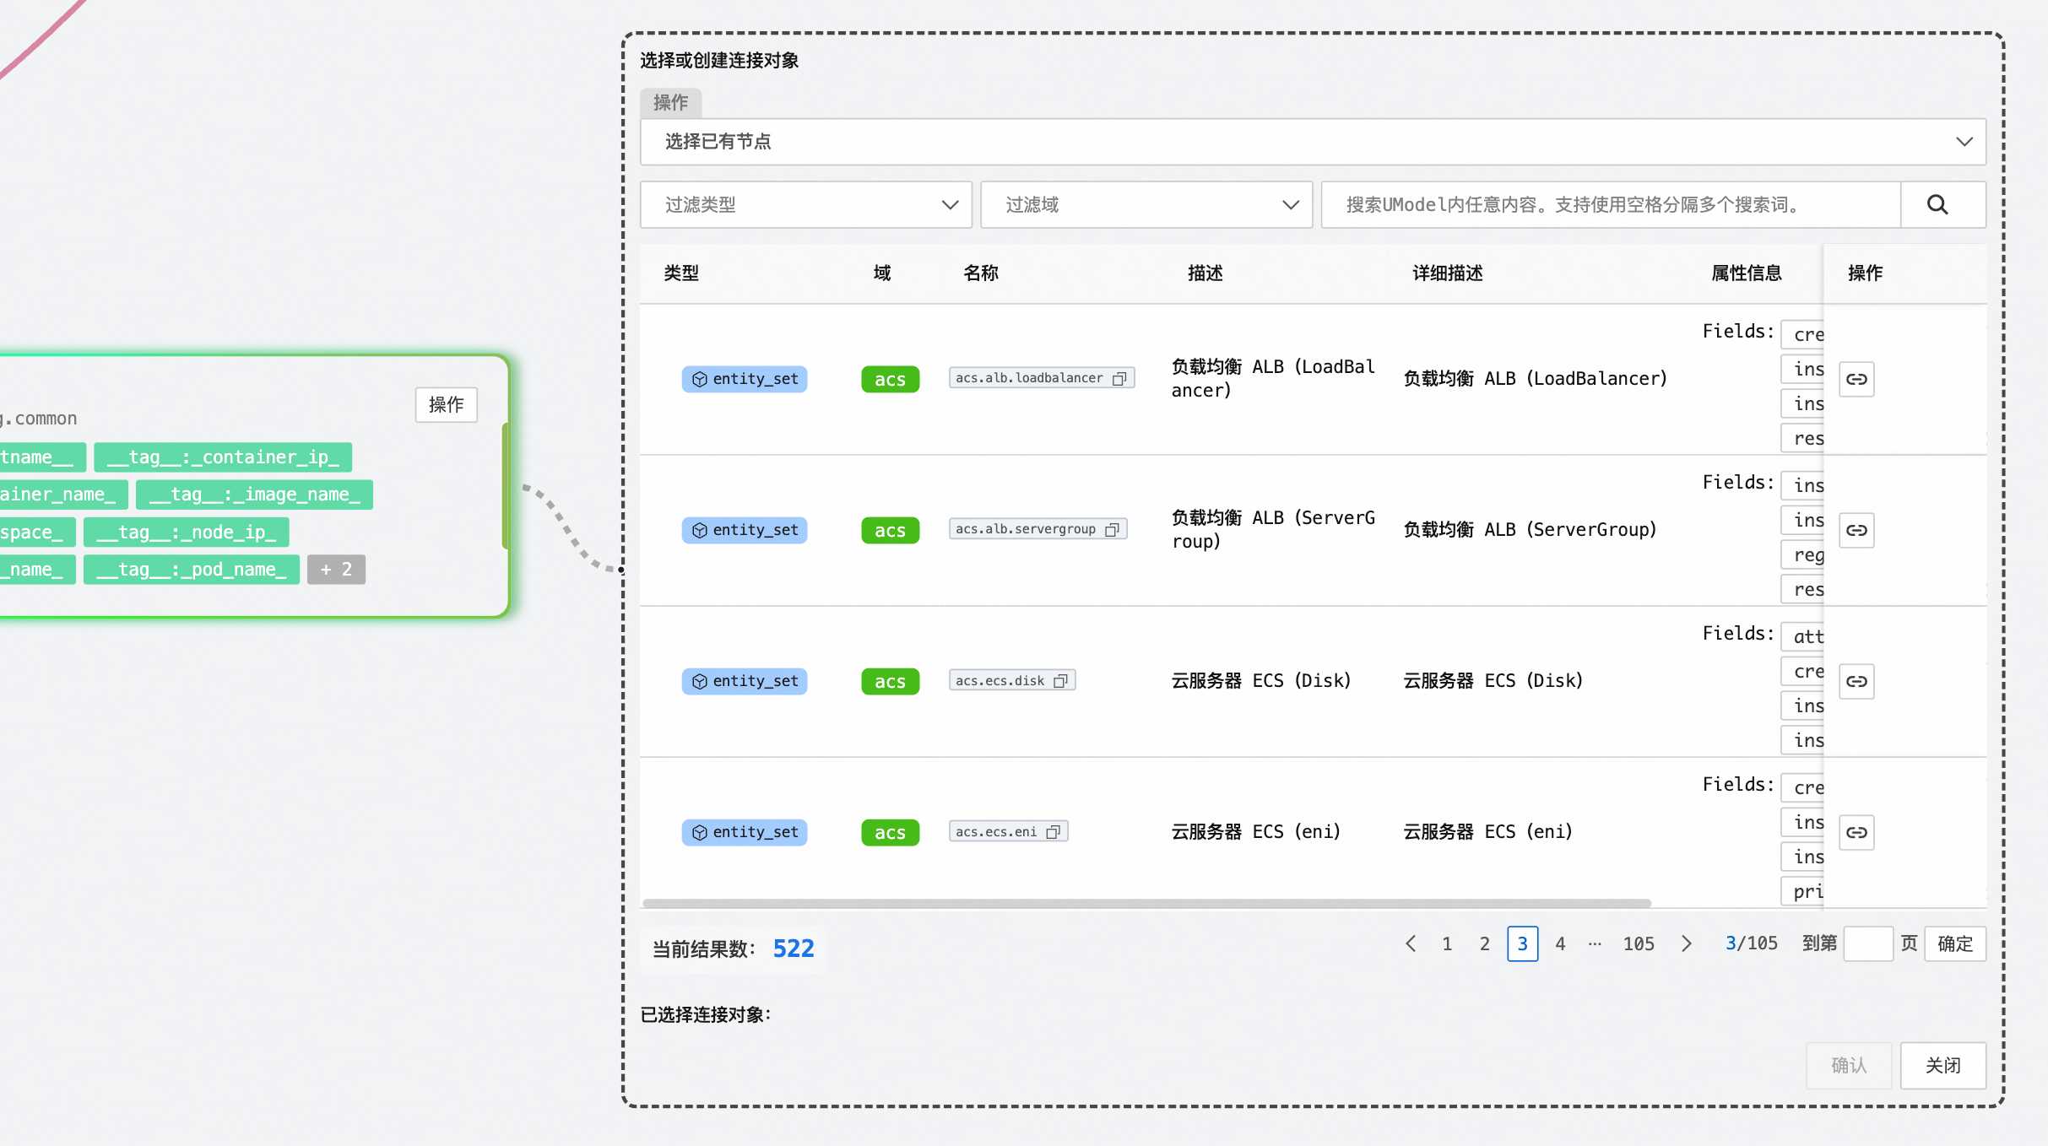Click 云服务器 ECS (Disk) detailed description
Image resolution: width=2048 pixels, height=1146 pixels.
(x=1493, y=681)
